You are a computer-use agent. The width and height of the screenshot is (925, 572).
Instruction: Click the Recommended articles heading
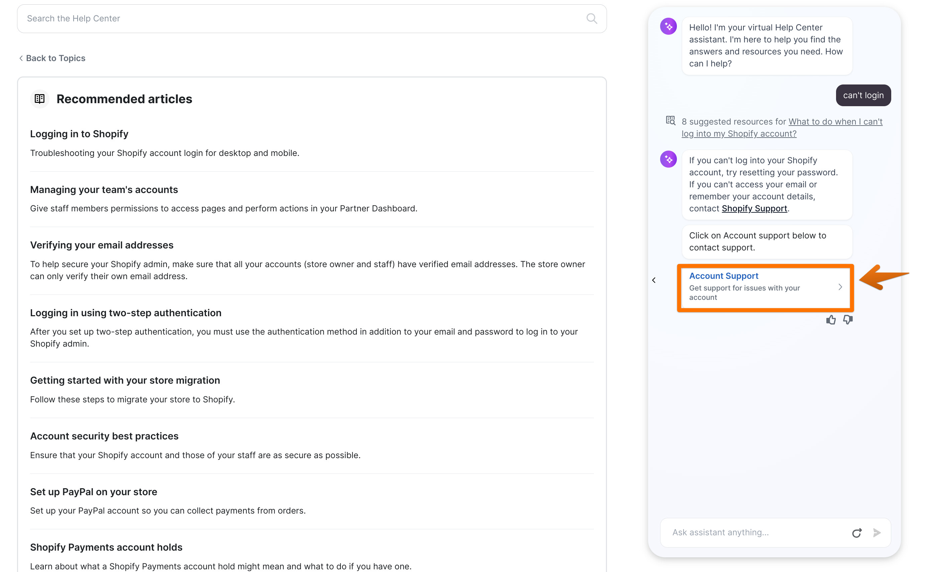[x=124, y=99]
